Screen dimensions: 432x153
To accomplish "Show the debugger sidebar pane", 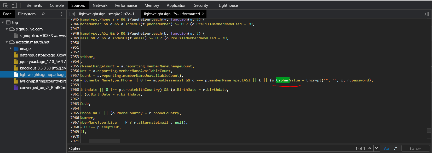I will coord(426,14).
